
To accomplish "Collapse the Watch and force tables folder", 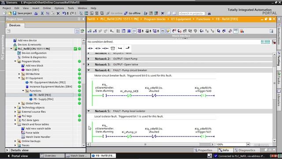I will (x=15, y=124).
